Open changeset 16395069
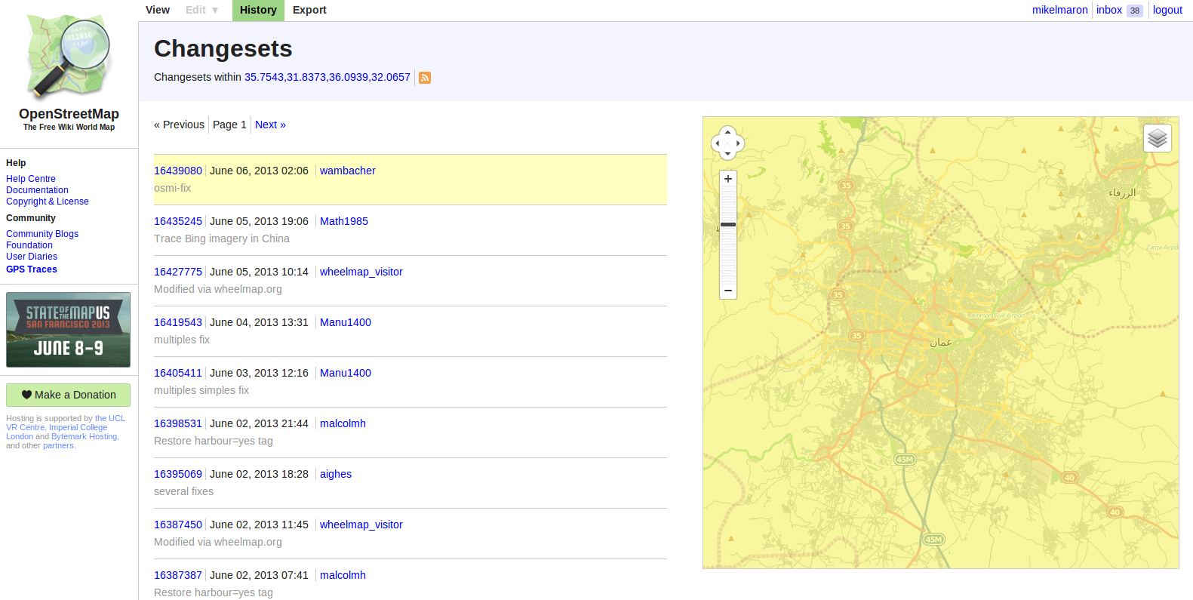 point(178,474)
